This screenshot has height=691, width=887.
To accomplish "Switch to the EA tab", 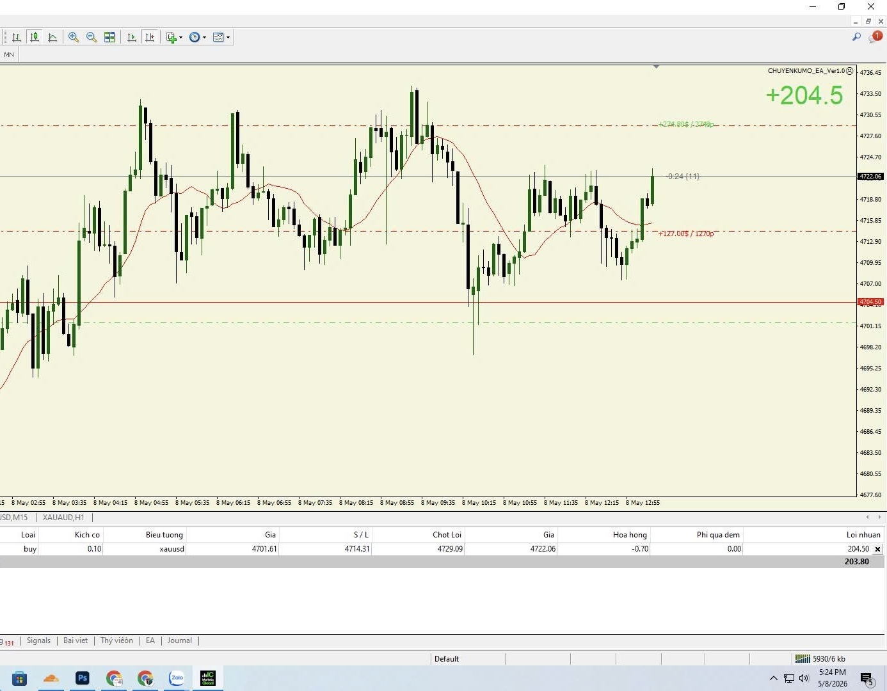I will pyautogui.click(x=150, y=640).
